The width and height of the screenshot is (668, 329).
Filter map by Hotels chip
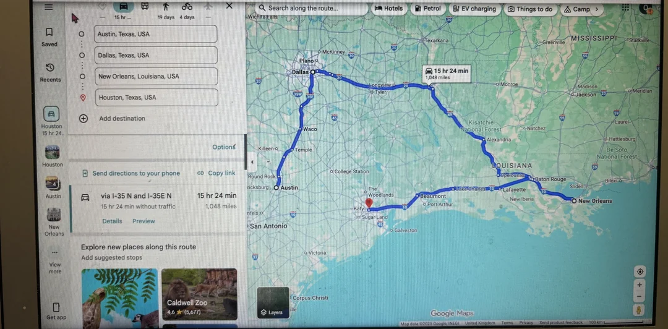click(388, 9)
